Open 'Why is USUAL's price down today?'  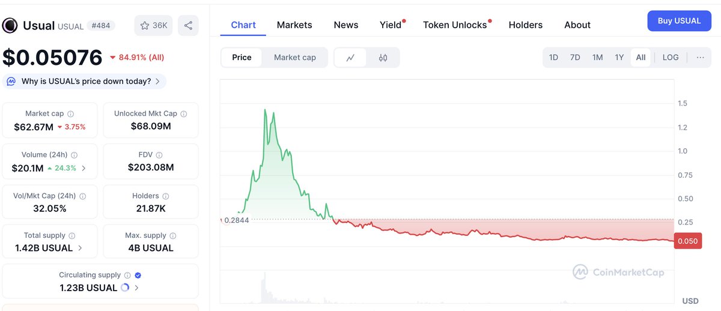(x=86, y=81)
